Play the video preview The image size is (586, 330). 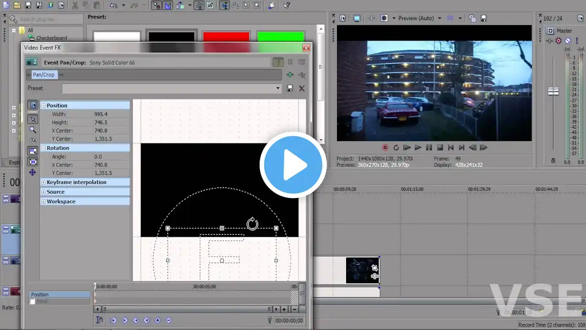coord(418,148)
